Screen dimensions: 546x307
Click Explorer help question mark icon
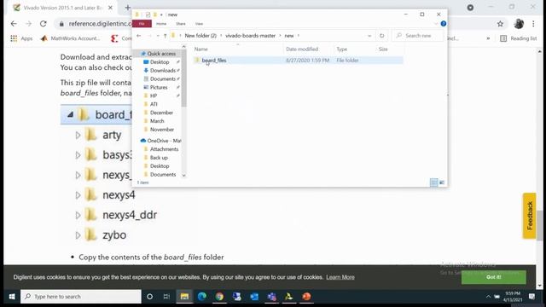444,24
